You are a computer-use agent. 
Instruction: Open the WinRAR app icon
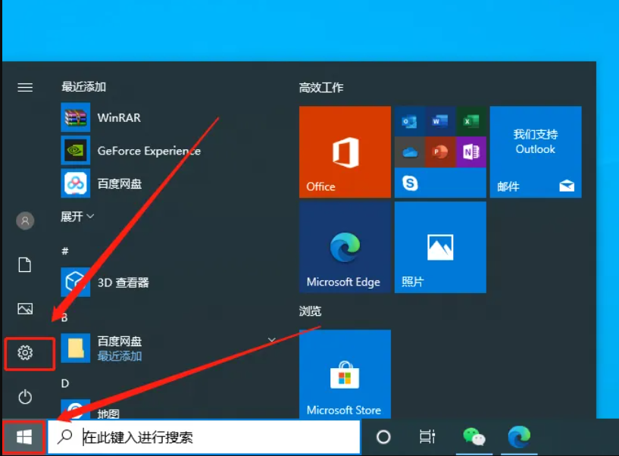[x=76, y=117]
